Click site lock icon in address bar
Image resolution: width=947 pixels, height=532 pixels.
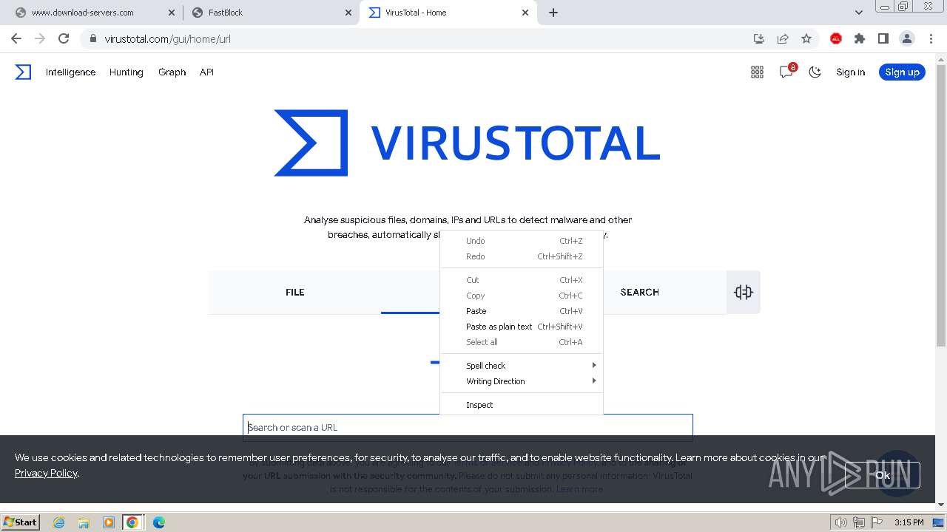click(93, 38)
